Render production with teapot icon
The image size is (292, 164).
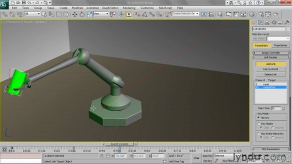[276, 14]
